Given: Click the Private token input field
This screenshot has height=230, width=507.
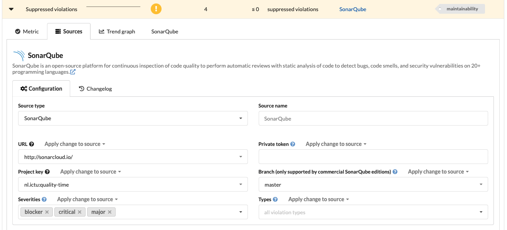Looking at the screenshot, I should pos(373,157).
